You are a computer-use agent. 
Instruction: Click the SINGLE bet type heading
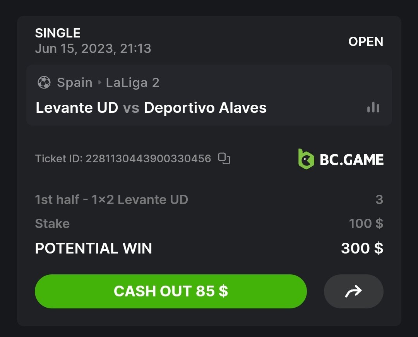[58, 33]
